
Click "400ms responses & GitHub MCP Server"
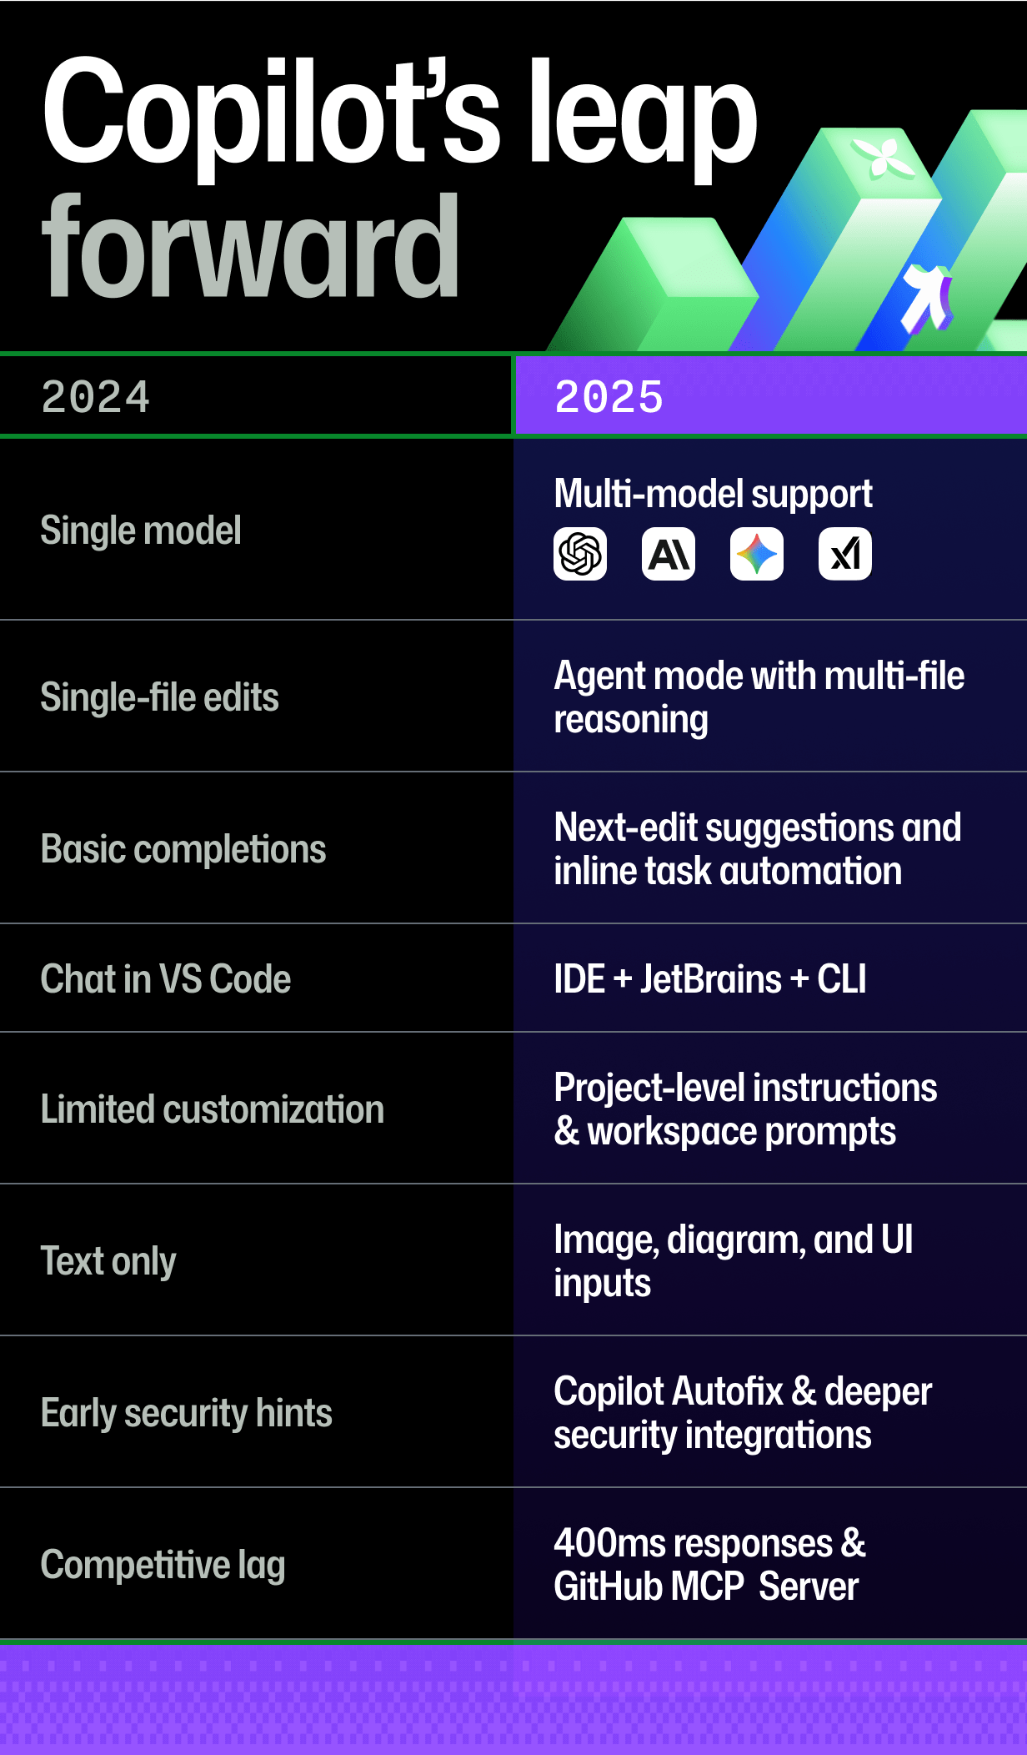coord(710,1565)
